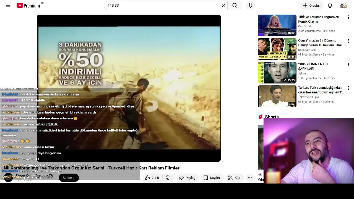
Task: Open options for Türkiye Yarışma Programları video
Action: pos(348,17)
